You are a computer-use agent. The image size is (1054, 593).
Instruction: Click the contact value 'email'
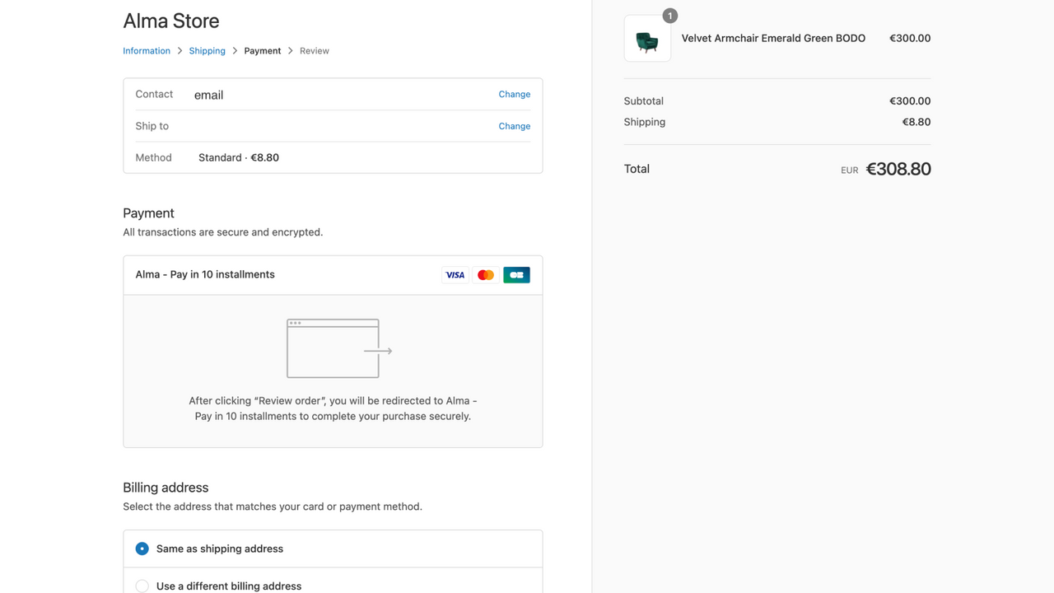point(208,95)
